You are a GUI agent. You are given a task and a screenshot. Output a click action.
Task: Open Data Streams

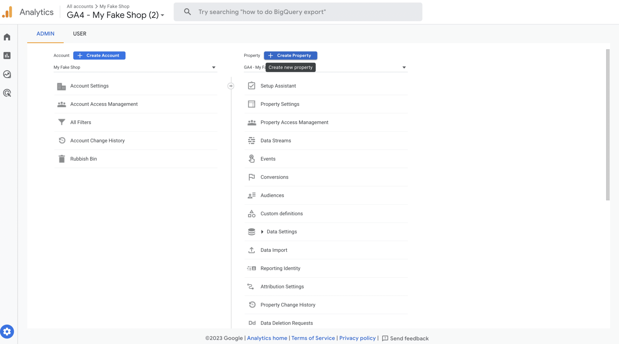pyautogui.click(x=326, y=140)
